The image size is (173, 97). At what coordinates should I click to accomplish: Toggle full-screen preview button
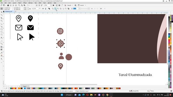[54, 5]
